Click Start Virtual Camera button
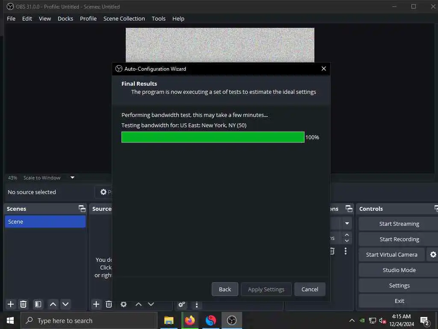This screenshot has height=329, width=438. 392,254
